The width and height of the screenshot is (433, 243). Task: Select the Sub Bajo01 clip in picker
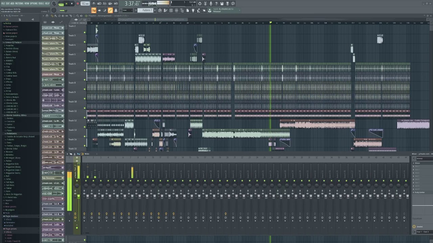(x=53, y=167)
